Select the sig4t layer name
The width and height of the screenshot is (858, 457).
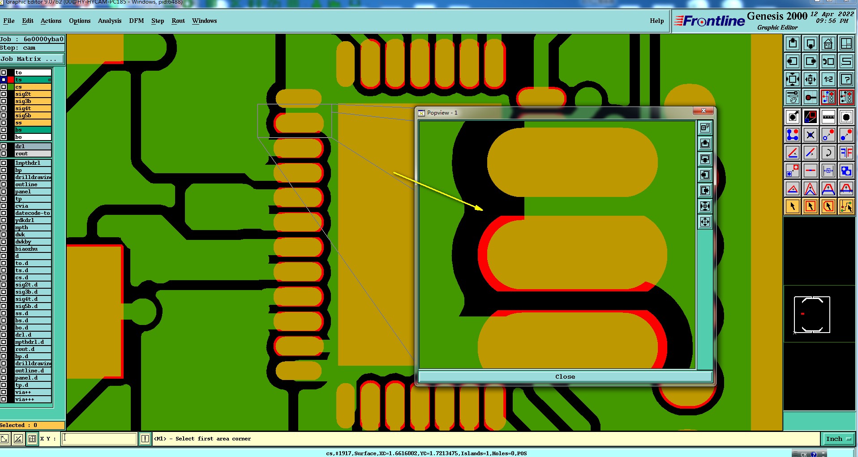33,108
